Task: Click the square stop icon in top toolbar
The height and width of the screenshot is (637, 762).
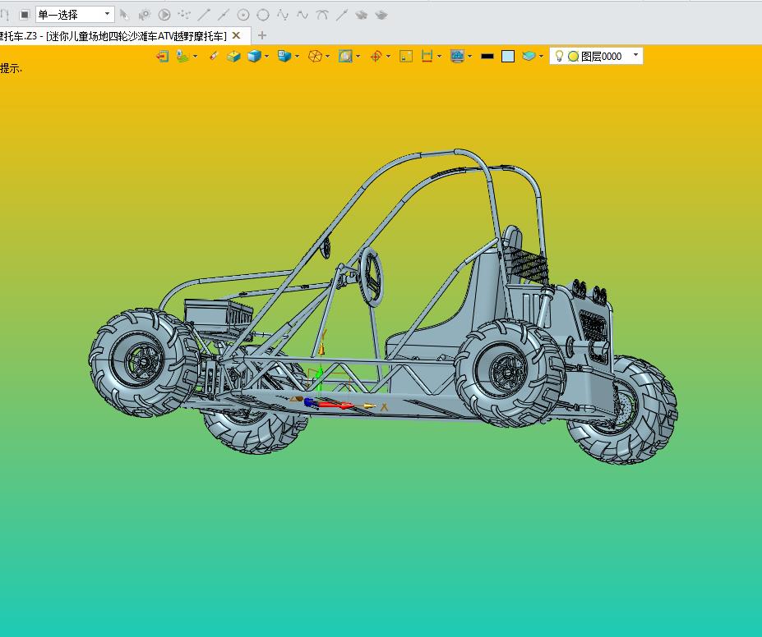Action: (25, 15)
